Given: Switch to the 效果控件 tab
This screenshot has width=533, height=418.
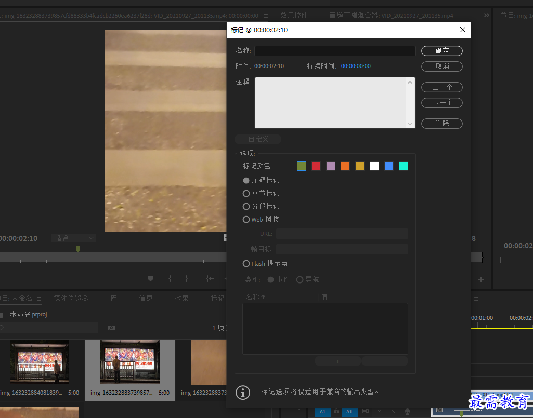Looking at the screenshot, I should pos(294,15).
